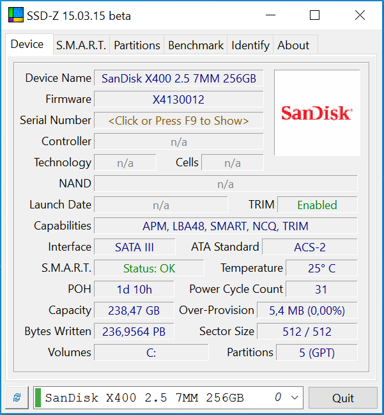Reveal serial number via Click or Press F9 field
The image size is (384, 415).
point(179,120)
